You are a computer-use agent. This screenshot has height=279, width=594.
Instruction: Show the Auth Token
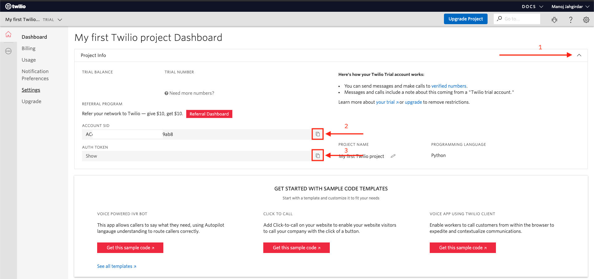pos(91,156)
